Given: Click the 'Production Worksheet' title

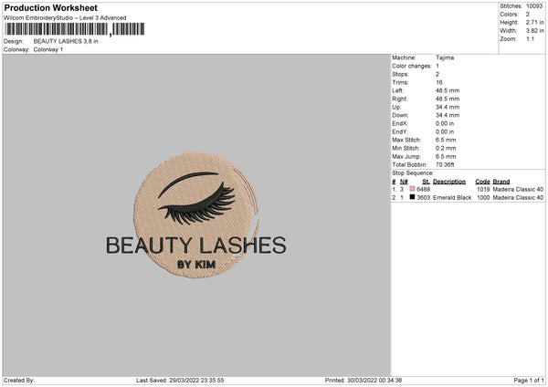Looking at the screenshot, I should coord(50,7).
